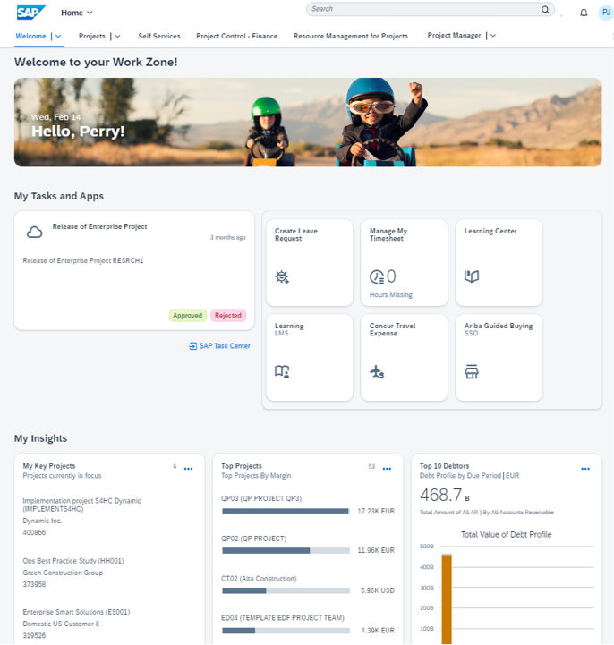Click the CT02 Alta Construction margin bar

[x=286, y=590]
